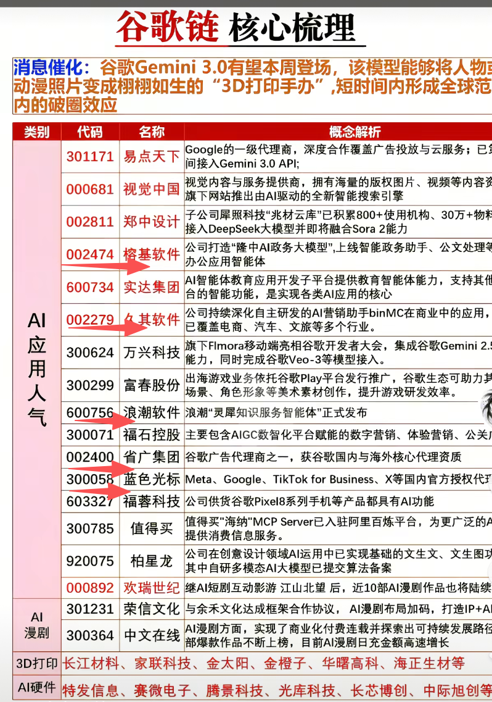Click stock code 002279
Image resolution: width=492 pixels, height=702 pixels.
pyautogui.click(x=90, y=320)
